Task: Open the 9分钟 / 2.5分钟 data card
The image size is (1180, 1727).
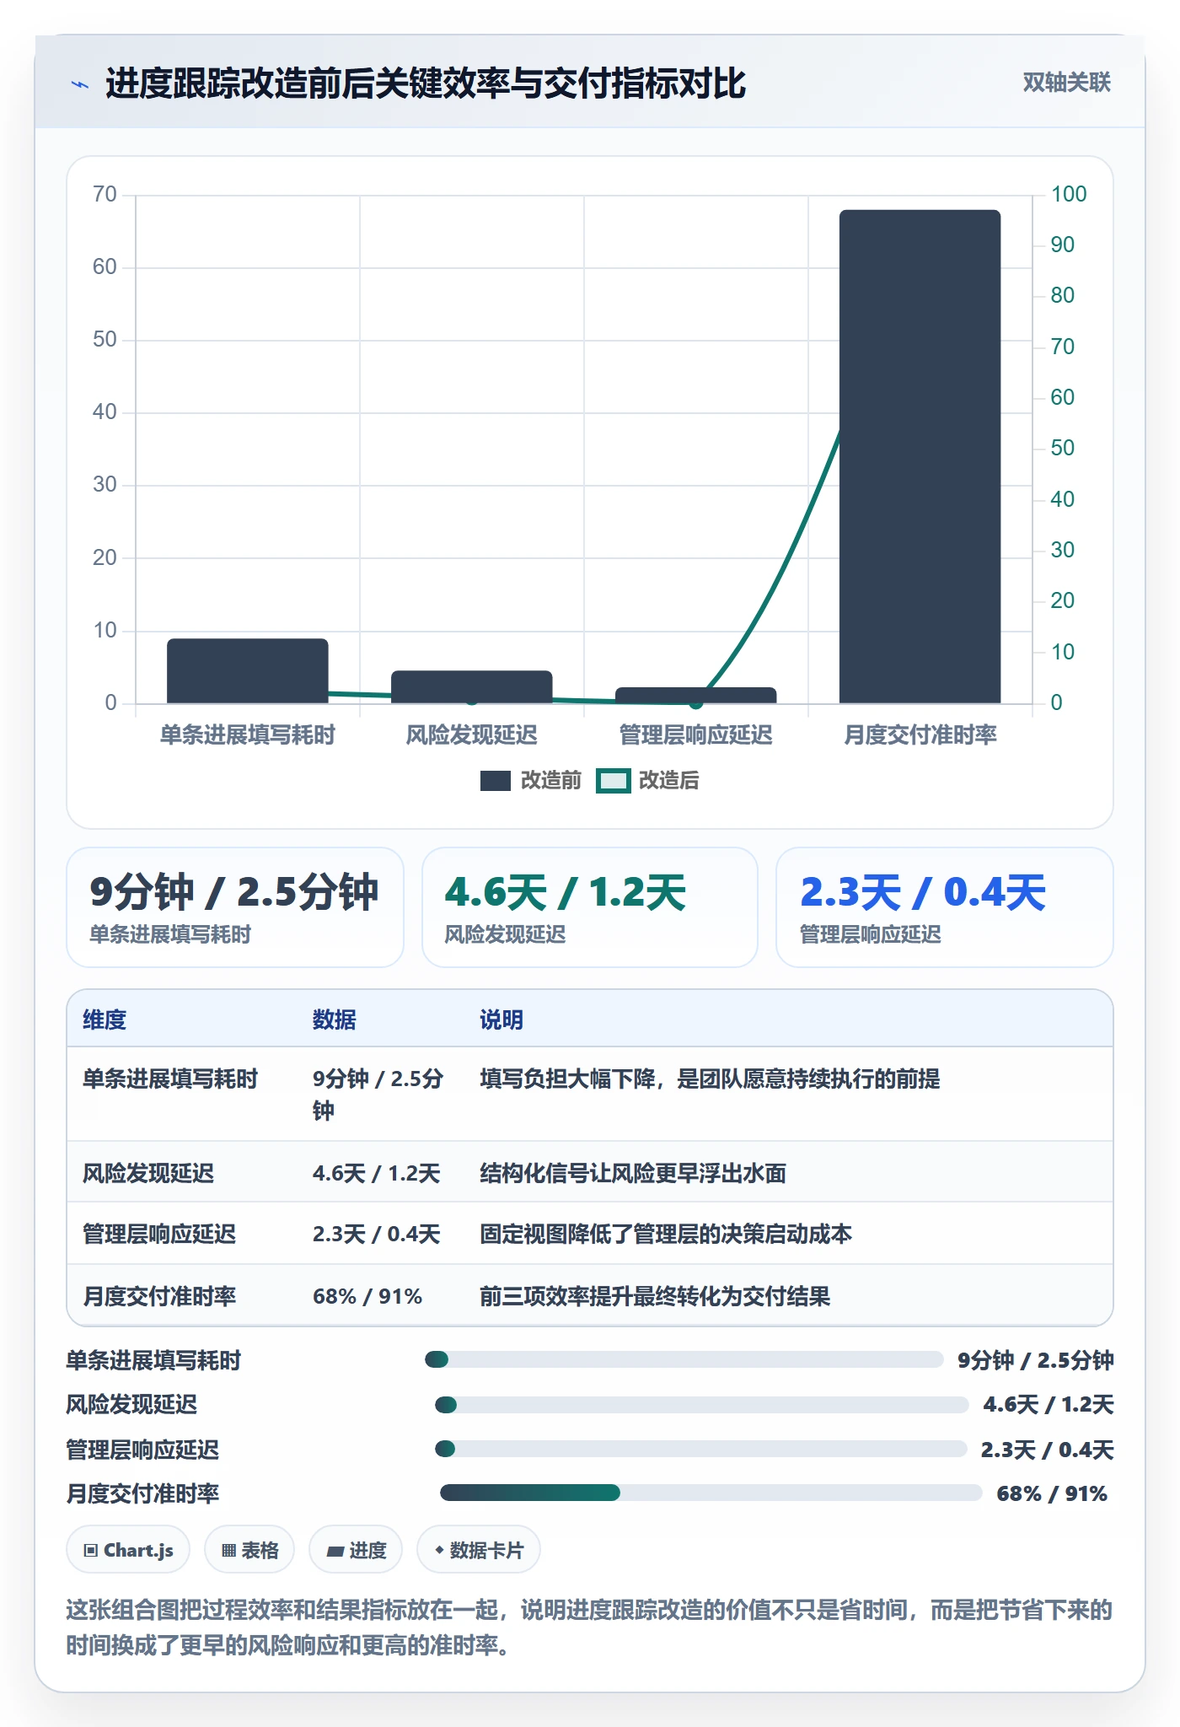Action: (x=235, y=907)
